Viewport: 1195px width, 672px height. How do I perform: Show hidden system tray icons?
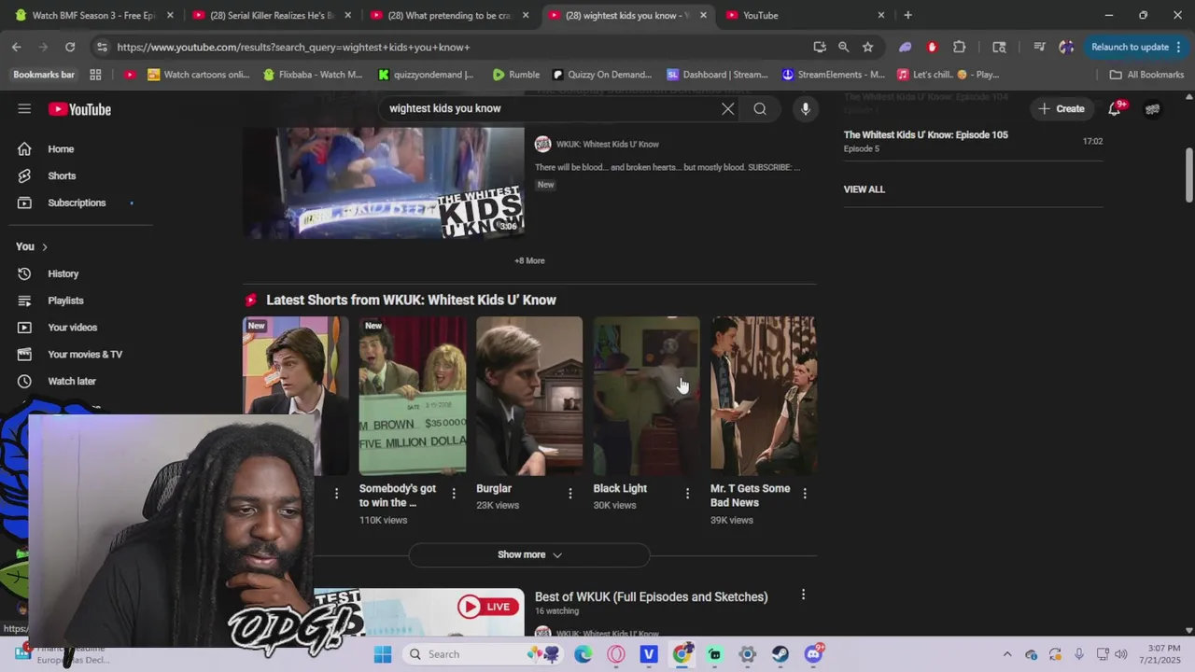click(x=1006, y=654)
